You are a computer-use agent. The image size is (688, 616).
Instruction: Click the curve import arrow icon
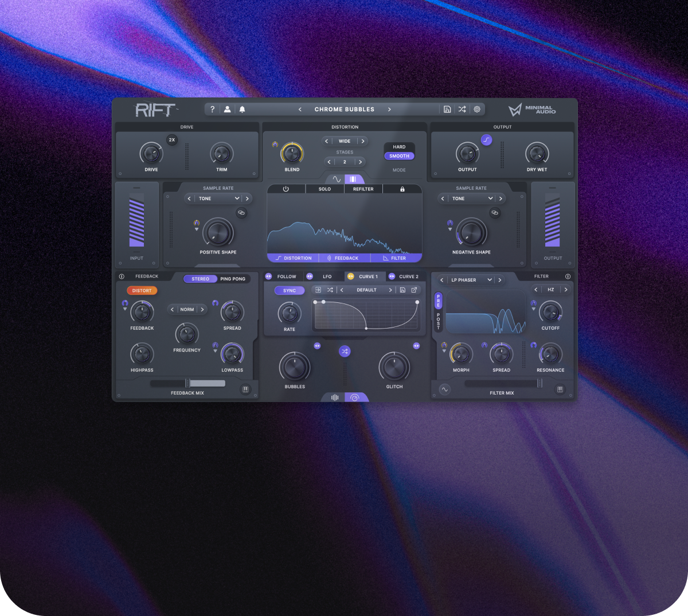tap(318, 290)
